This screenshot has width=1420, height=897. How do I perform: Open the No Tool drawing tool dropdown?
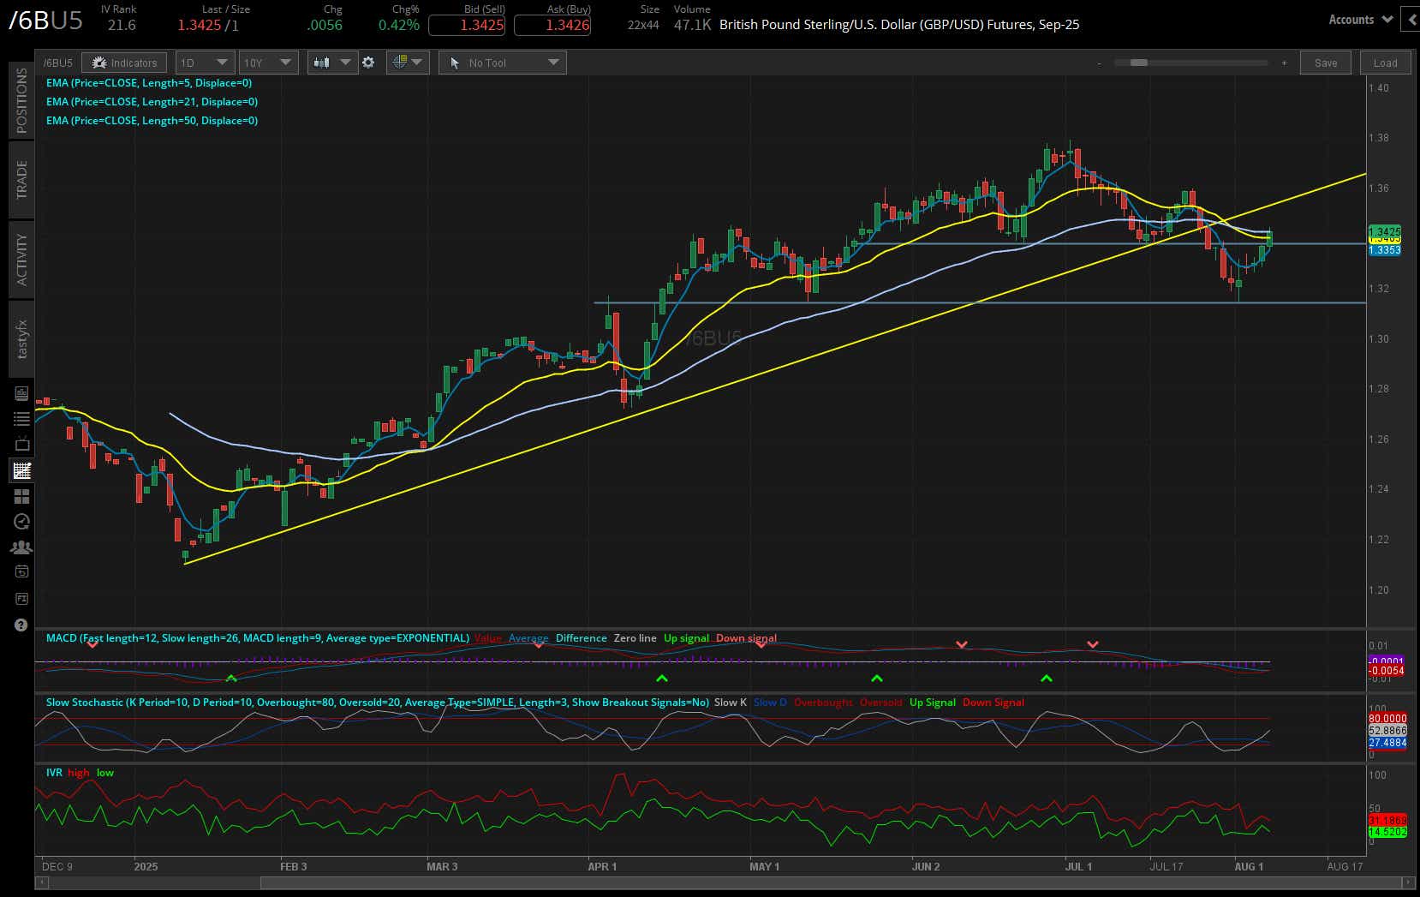[503, 63]
